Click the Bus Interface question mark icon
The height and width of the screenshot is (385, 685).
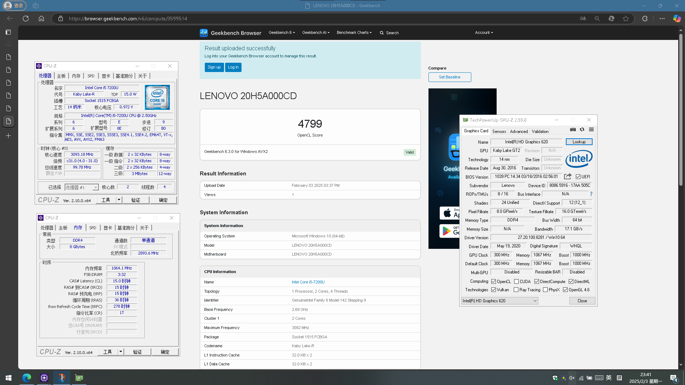[591, 194]
